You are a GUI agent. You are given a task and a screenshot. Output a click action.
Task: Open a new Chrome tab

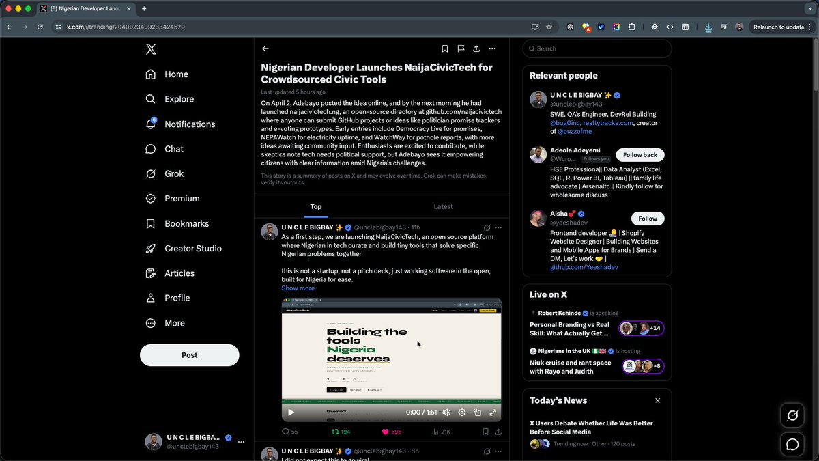(x=144, y=8)
